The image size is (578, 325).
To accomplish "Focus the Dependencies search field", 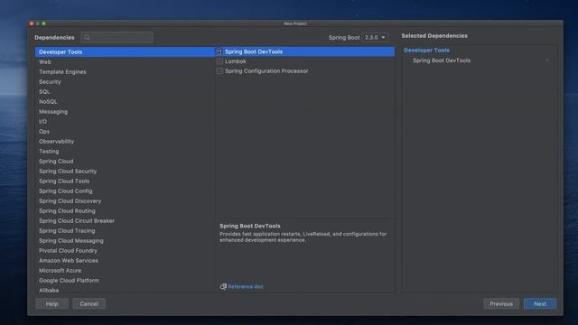I will click(x=117, y=37).
